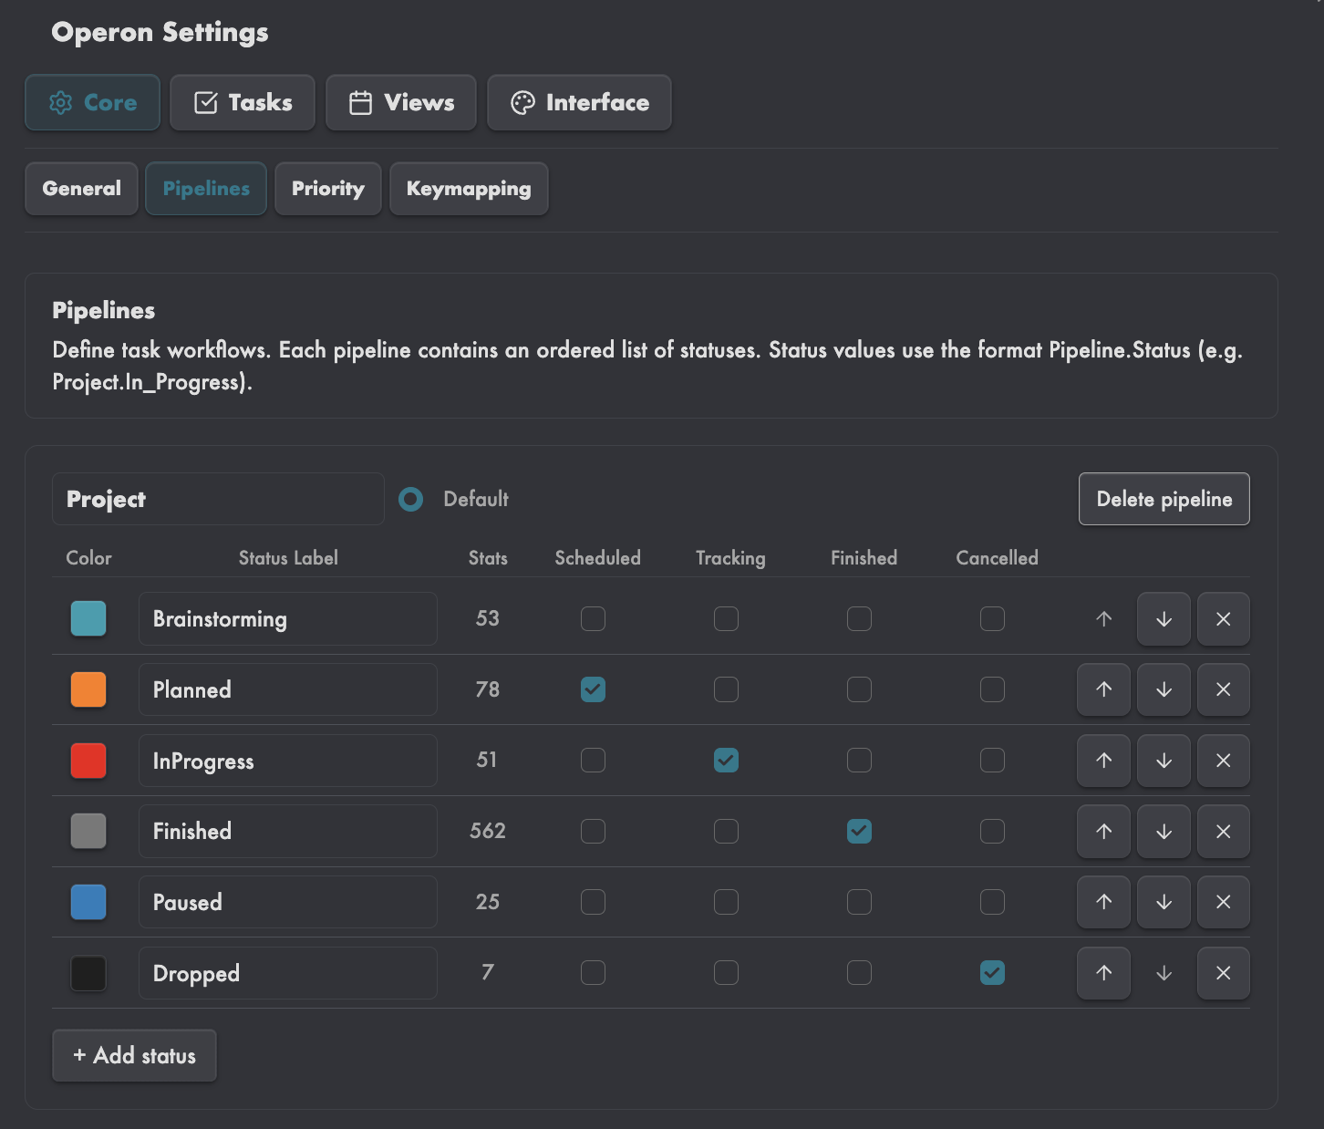Open the orange color swatch for Planned
Screen dimensions: 1324x1129
88,689
